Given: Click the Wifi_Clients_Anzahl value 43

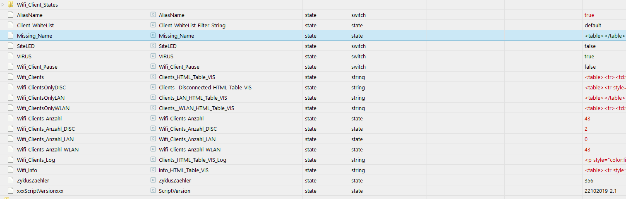Looking at the screenshot, I should [588, 118].
